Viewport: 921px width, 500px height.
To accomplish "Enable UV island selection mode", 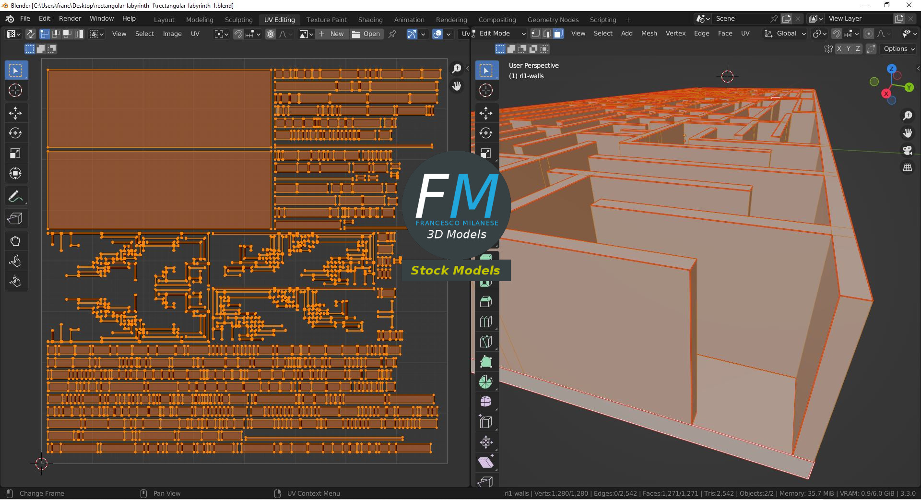I will pos(79,34).
